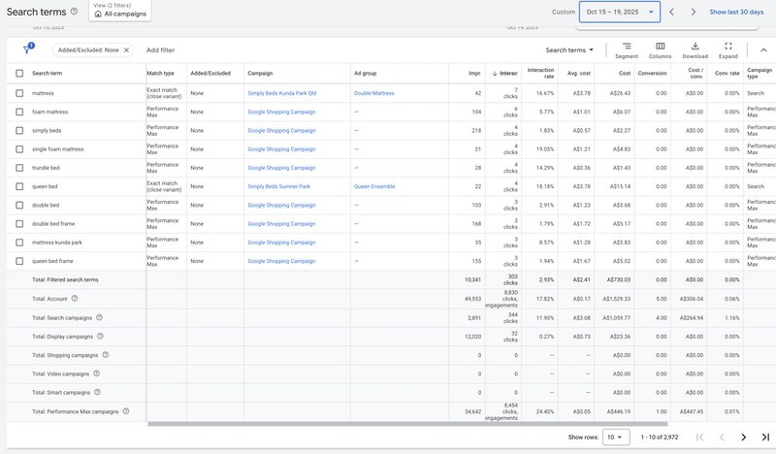This screenshot has width=776, height=454.
Task: Open Simply Beds Kunda Park Qld campaign
Action: pyautogui.click(x=281, y=93)
